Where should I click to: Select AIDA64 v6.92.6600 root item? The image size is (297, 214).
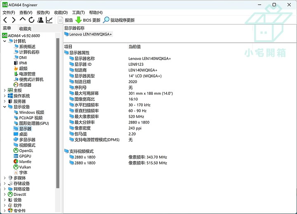click(21, 36)
